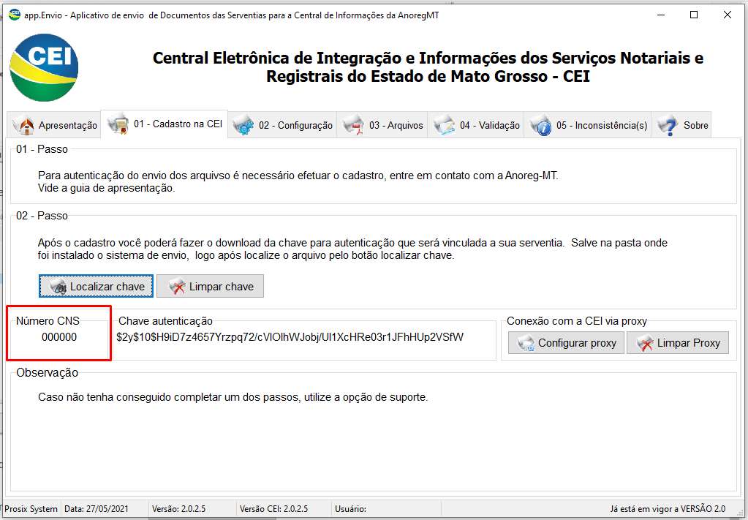This screenshot has width=748, height=520.
Task: Click the 'Já está em vigor a VERSÃO 2.0' notice
Action: click(668, 509)
